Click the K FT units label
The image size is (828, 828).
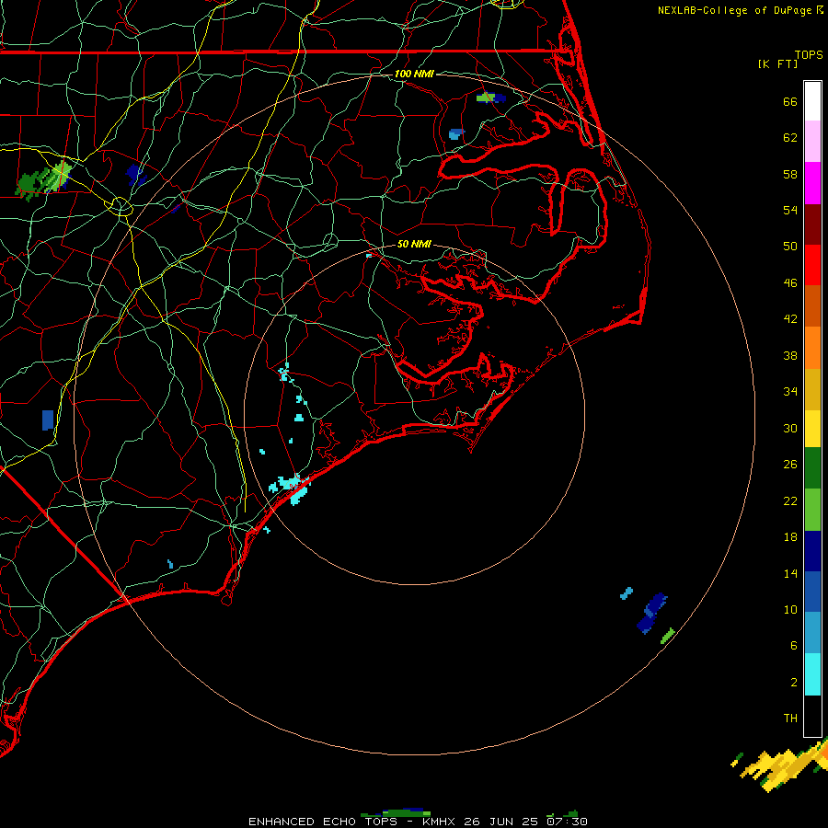tap(777, 63)
